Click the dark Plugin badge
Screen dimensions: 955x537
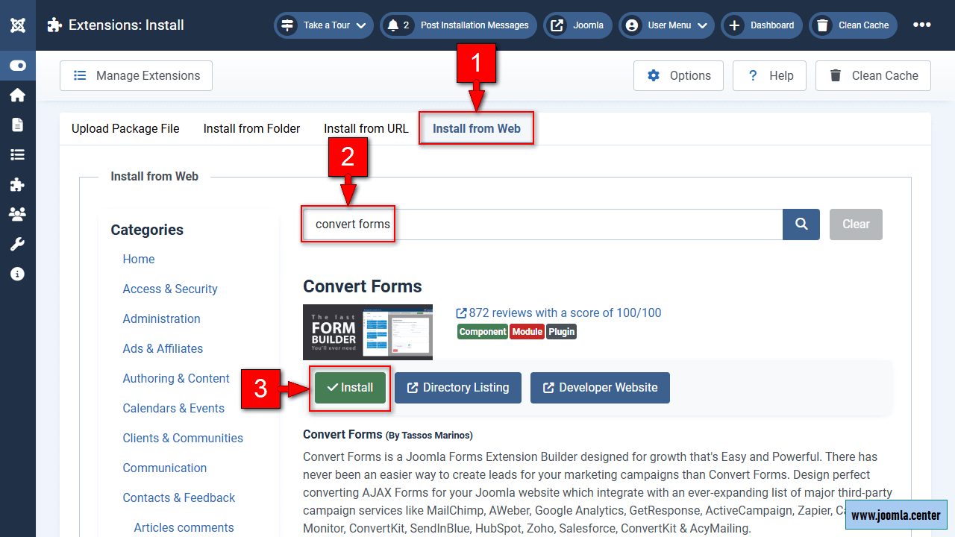point(562,332)
